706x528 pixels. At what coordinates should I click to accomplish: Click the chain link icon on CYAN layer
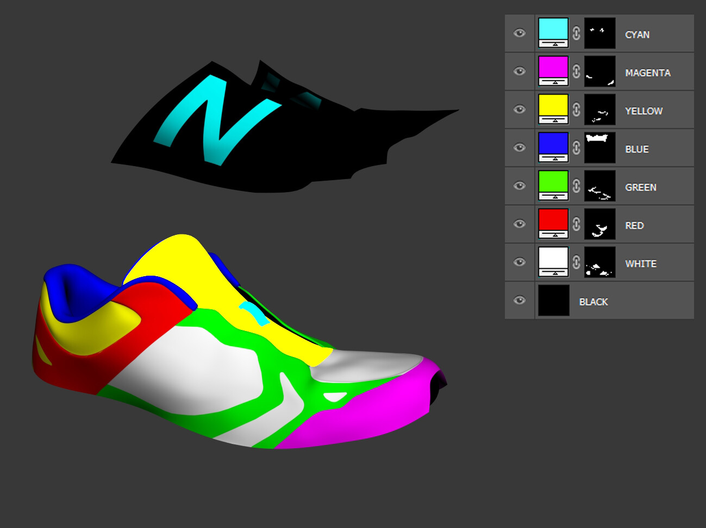click(577, 33)
